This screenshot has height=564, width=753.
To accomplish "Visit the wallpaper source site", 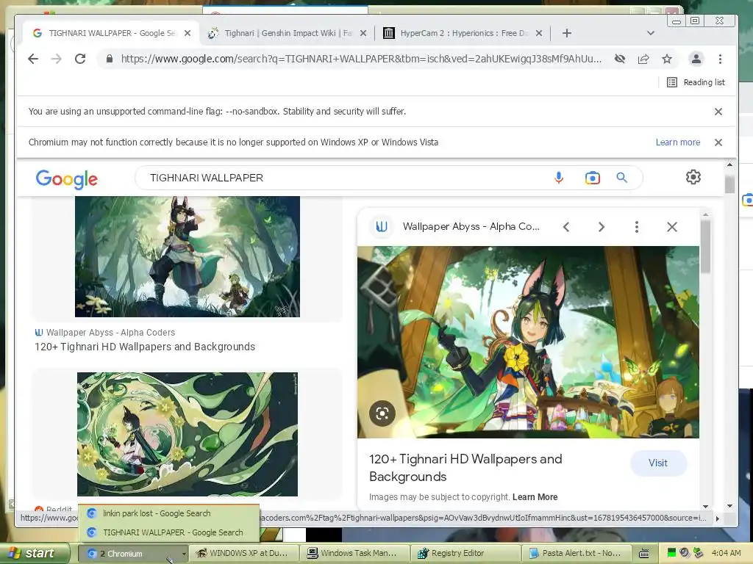I will click(x=658, y=463).
